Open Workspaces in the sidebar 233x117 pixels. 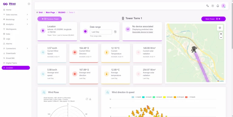click(11, 29)
